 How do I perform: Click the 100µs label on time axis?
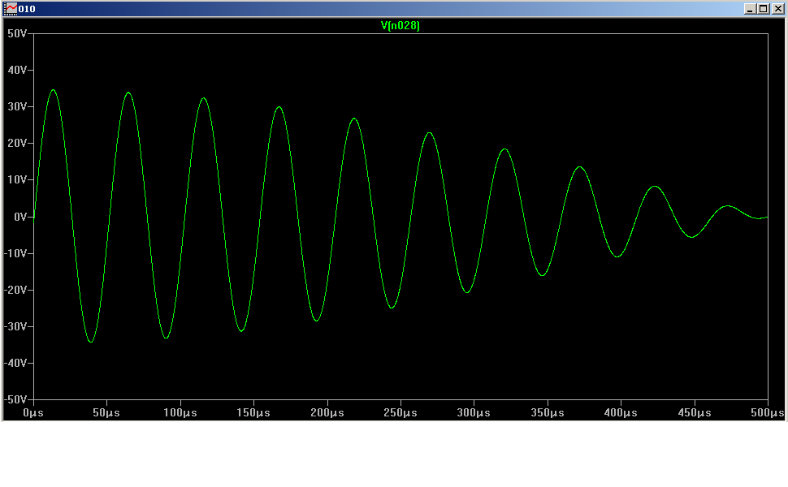click(180, 413)
